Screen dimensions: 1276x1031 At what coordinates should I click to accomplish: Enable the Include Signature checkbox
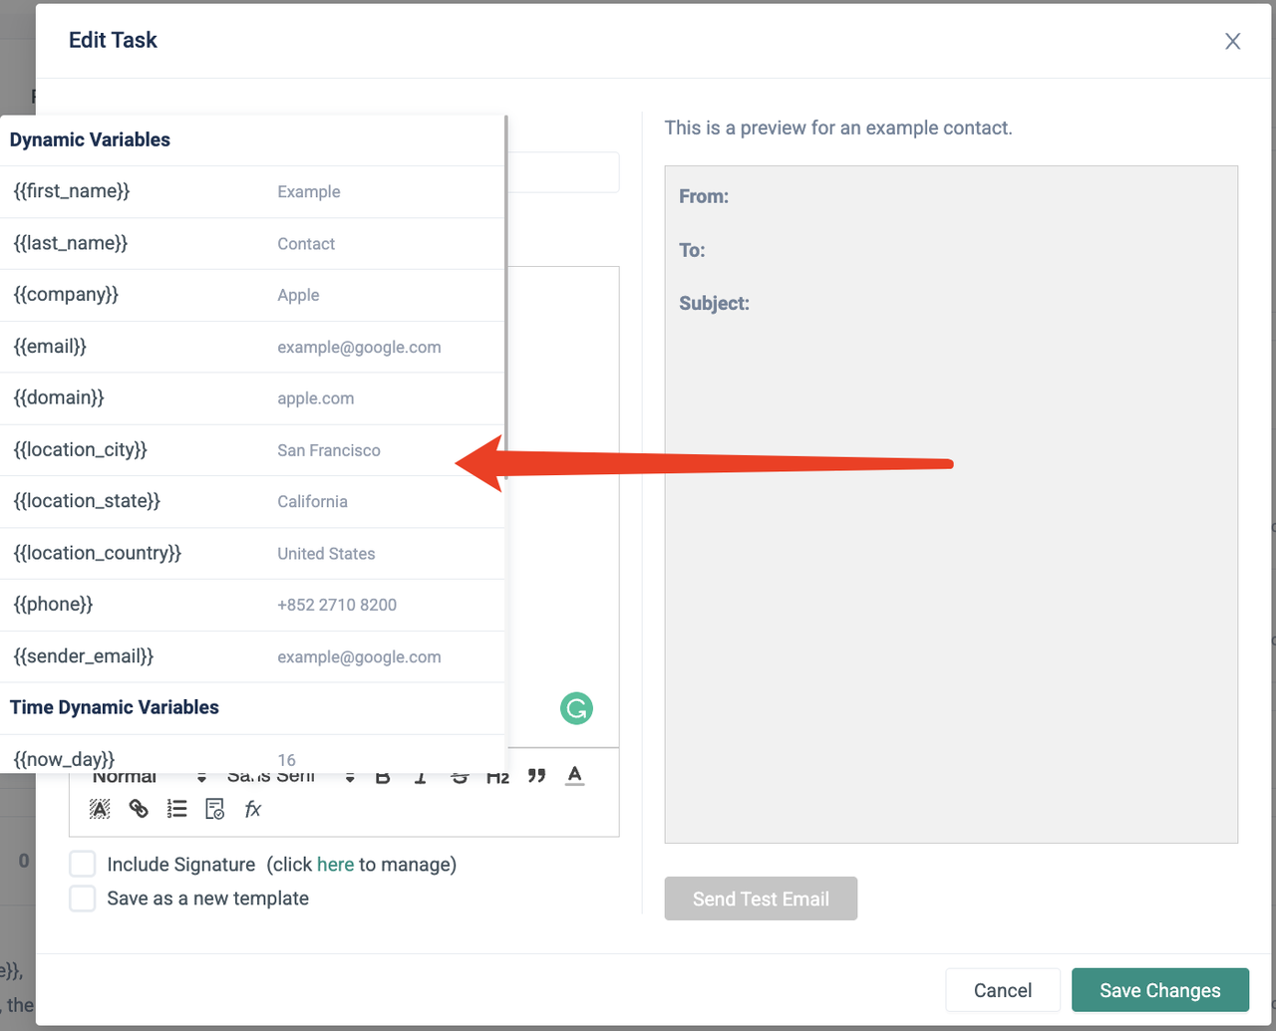click(x=83, y=864)
